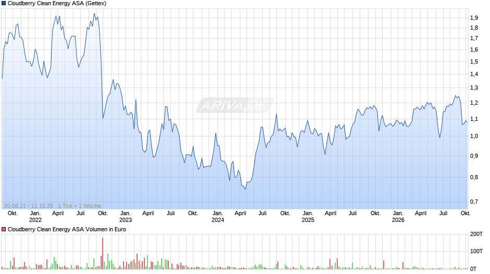Screen dimensions: 490x274
Task: Click the '1,4' price axis label
Action: click(x=474, y=74)
